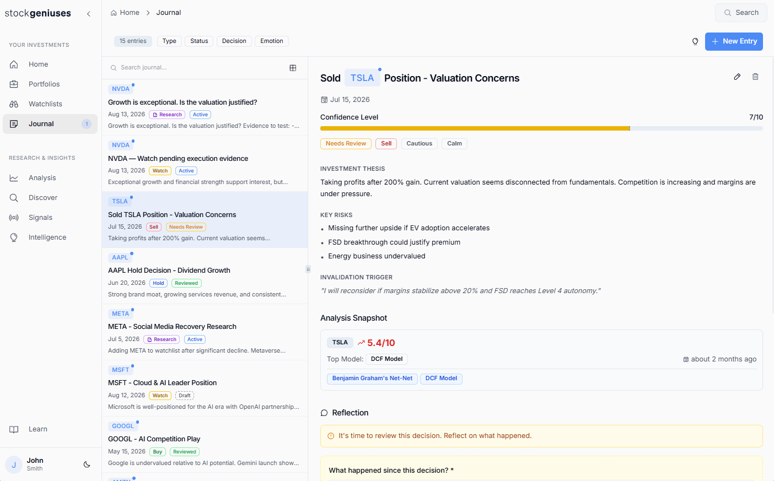Open the GOOGL AI Competition Play entry
The image size is (774, 481).
205,445
